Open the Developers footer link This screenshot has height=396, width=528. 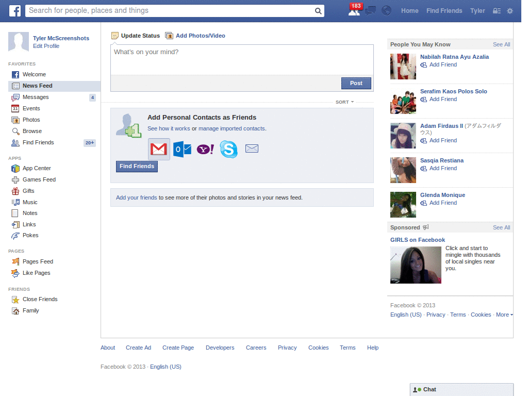[x=220, y=348]
